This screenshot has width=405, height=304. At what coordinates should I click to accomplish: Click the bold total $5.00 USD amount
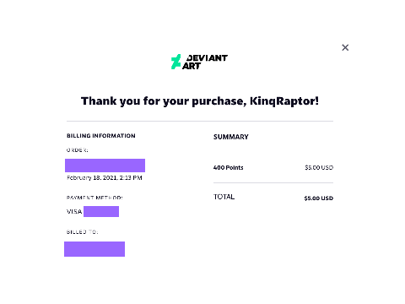tap(319, 198)
